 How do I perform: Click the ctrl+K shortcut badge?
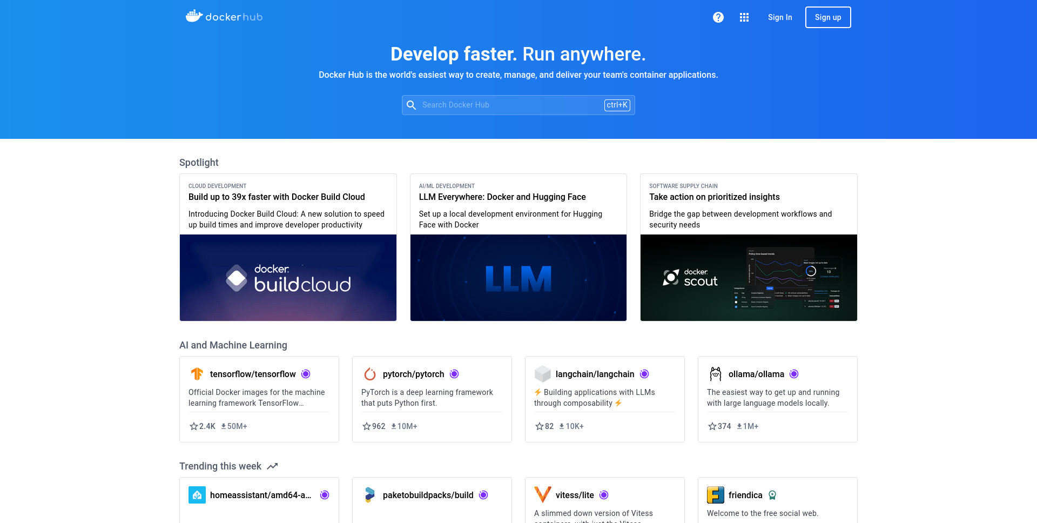pos(617,105)
